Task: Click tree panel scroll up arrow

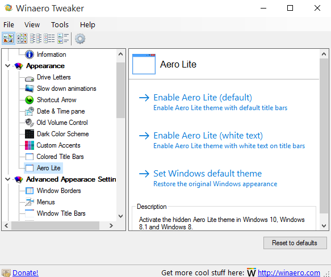Action: pyautogui.click(x=120, y=54)
